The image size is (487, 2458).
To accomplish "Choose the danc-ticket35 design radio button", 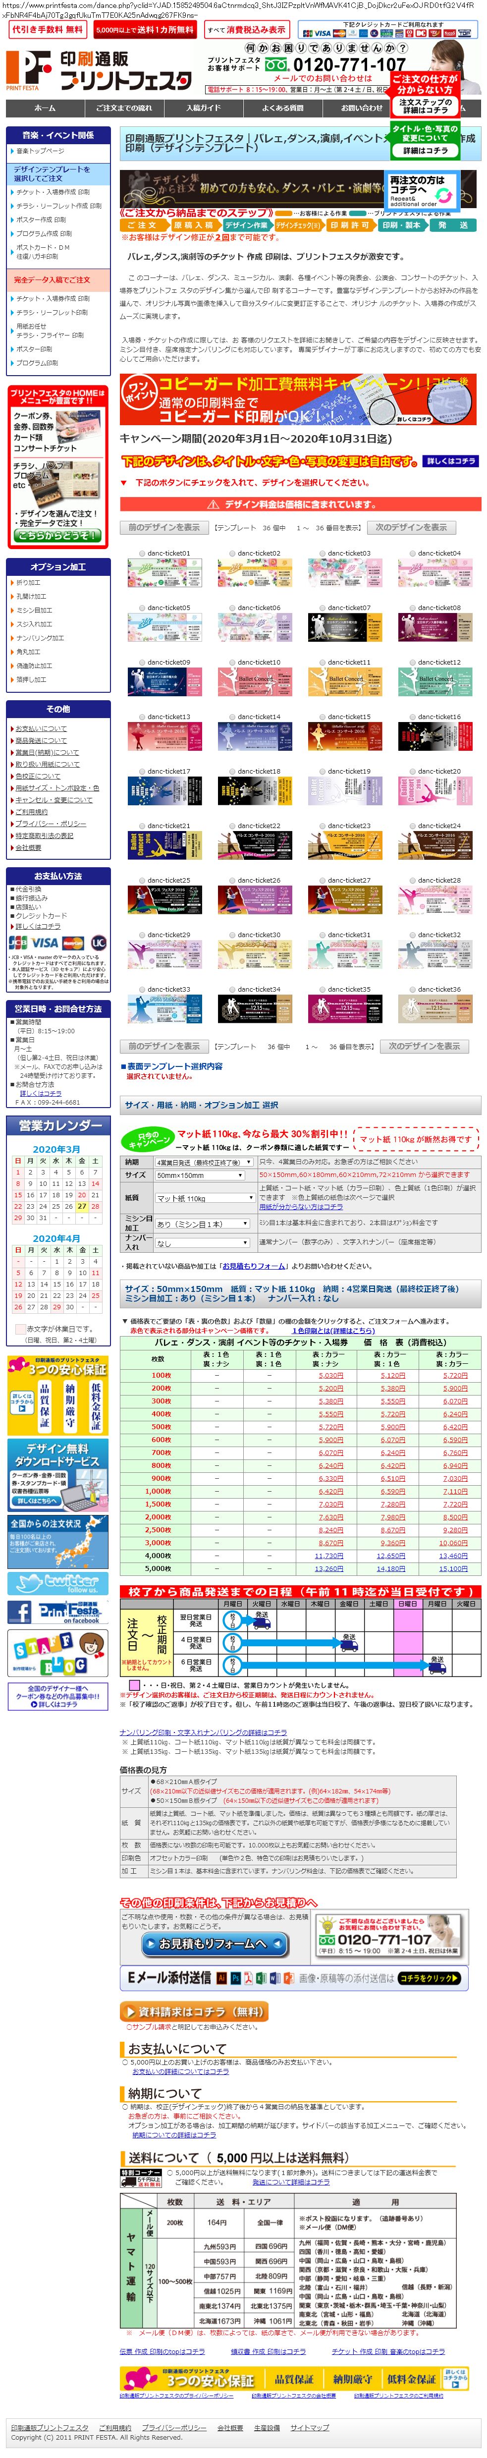I will pyautogui.click(x=323, y=990).
